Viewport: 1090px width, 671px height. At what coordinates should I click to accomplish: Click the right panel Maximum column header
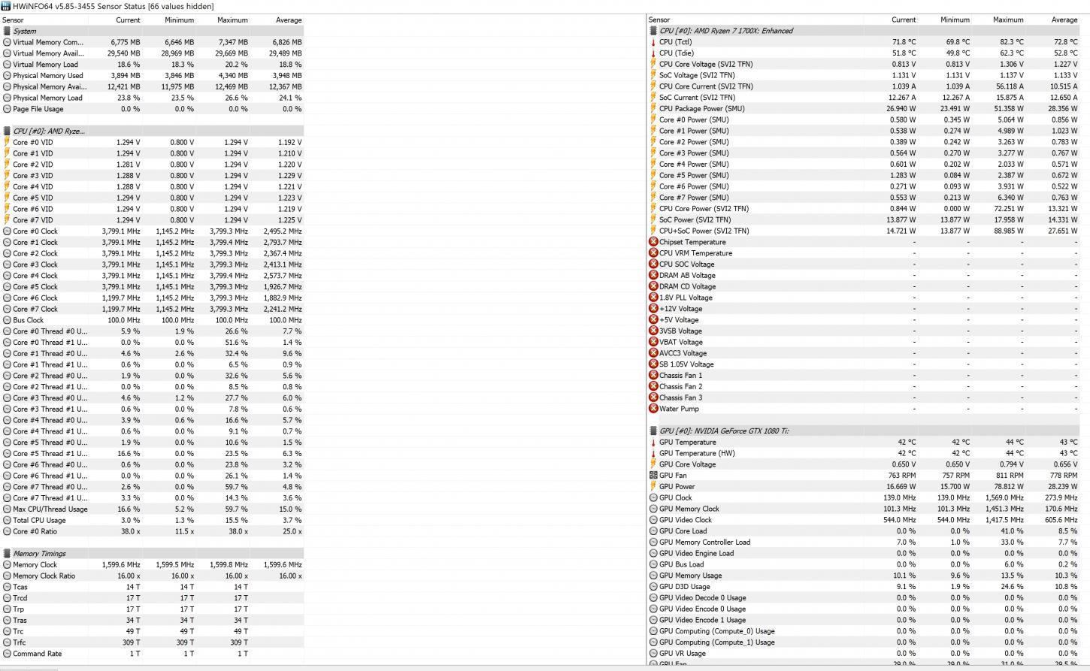(999, 20)
